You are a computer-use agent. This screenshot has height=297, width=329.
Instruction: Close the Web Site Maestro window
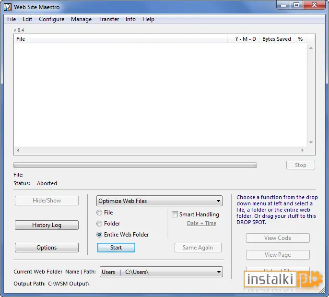[x=314, y=5]
